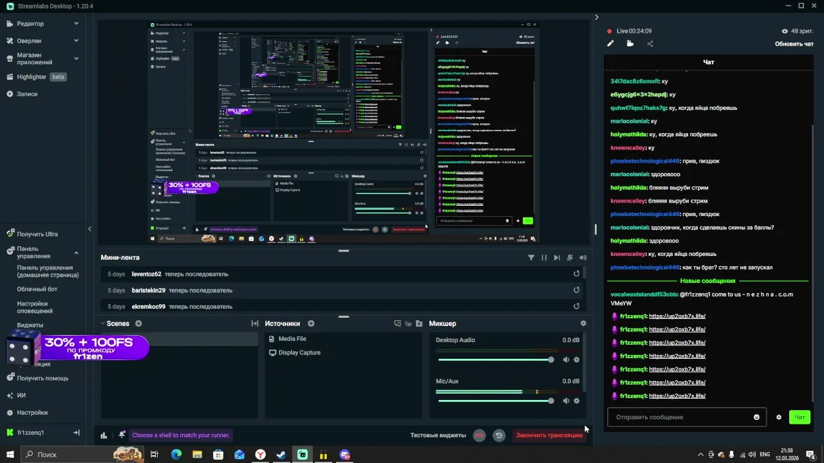
Task: Pause the alert queue in Мини-лента
Action: click(544, 257)
